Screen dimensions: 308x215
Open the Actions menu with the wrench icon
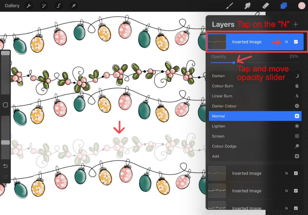point(29,6)
